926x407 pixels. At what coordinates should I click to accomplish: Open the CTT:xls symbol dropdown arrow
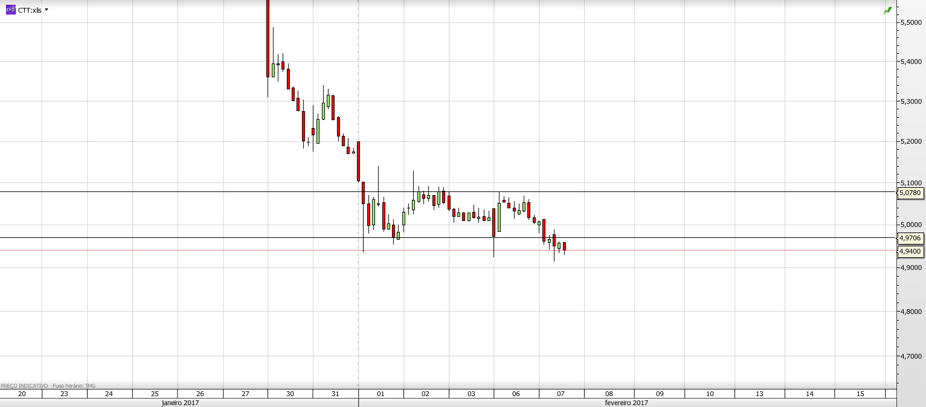click(47, 10)
